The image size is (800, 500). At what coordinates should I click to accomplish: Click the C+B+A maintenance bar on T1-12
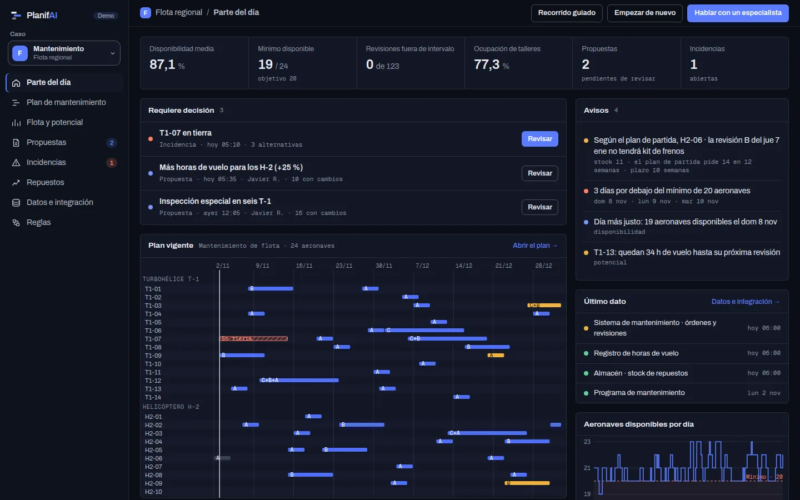299,381
